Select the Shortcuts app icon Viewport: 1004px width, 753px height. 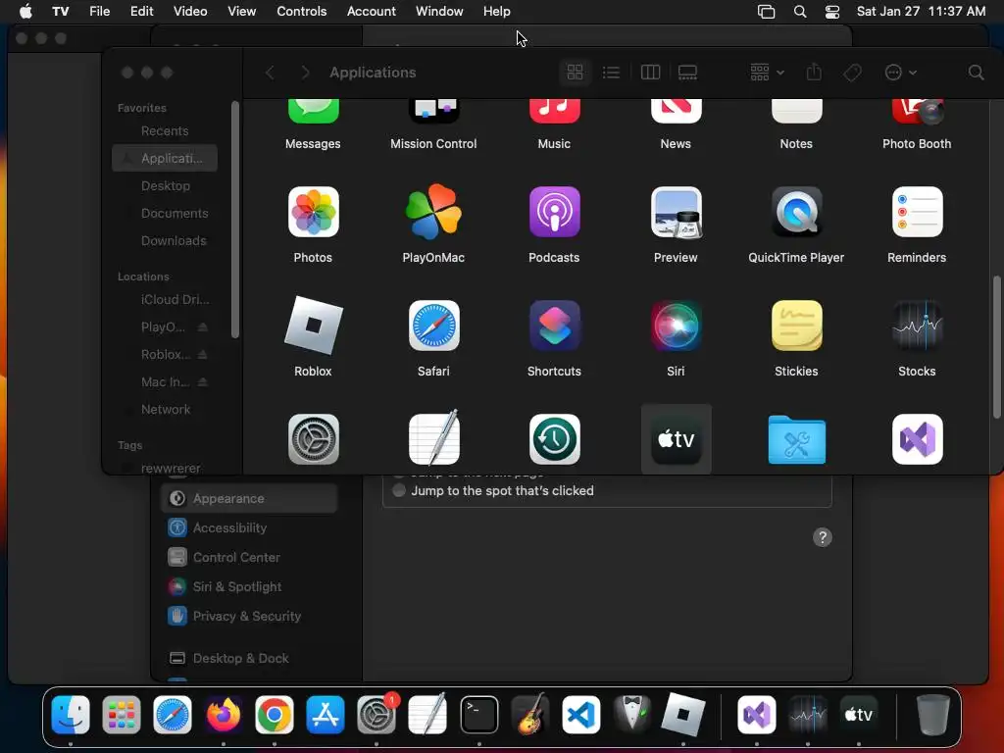pyautogui.click(x=555, y=326)
